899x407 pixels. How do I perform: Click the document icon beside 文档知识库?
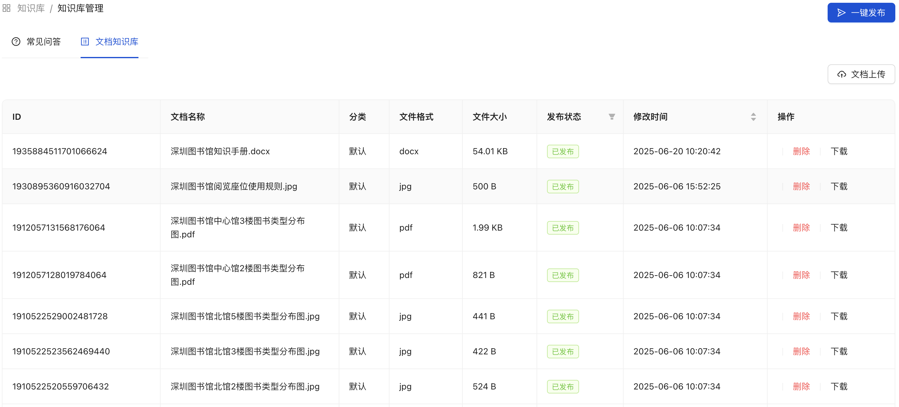click(x=85, y=42)
